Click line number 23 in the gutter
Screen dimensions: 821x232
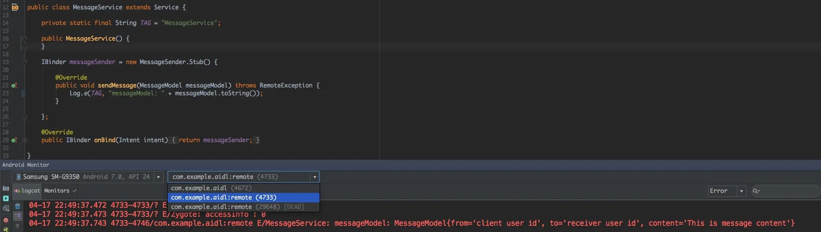5,93
